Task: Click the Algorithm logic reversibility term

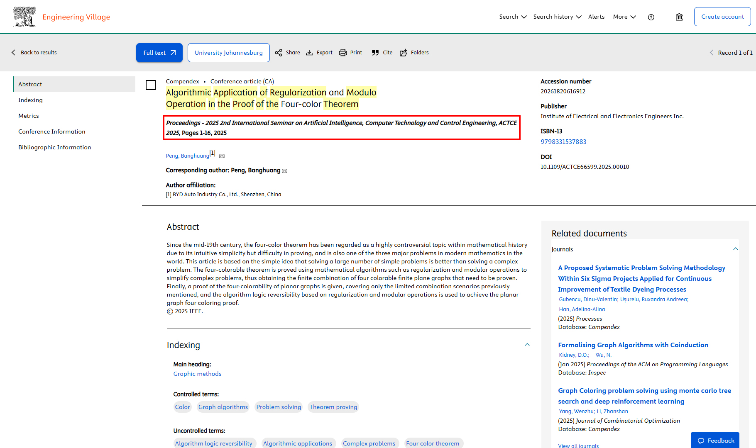Action: tap(214, 443)
